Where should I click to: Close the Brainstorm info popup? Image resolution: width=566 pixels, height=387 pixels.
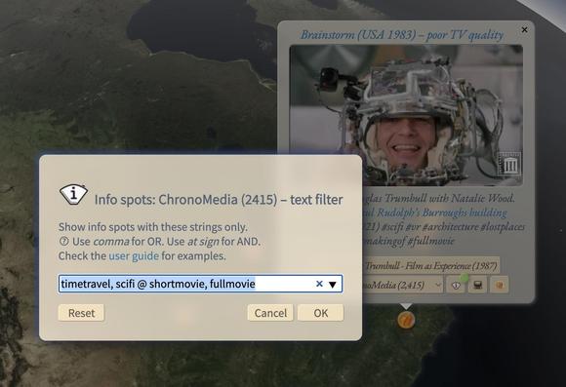(x=524, y=29)
